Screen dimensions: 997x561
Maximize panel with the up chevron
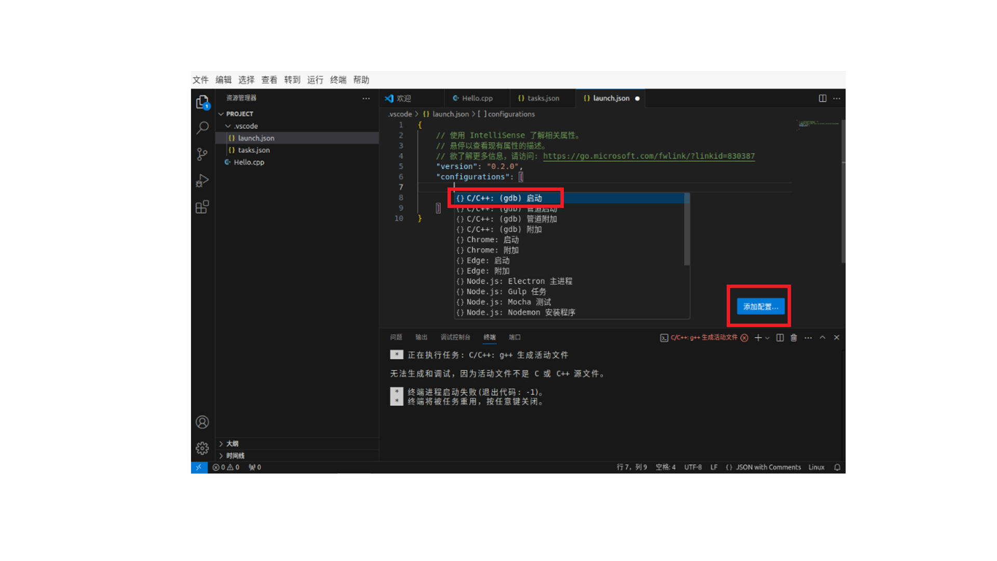coord(823,338)
